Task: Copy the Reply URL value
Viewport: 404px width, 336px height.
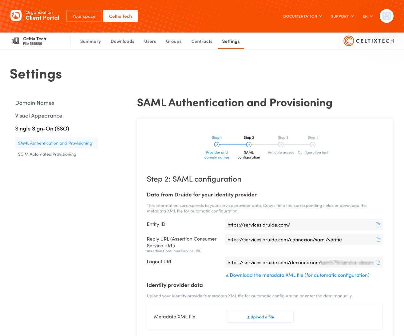Action: (378, 240)
